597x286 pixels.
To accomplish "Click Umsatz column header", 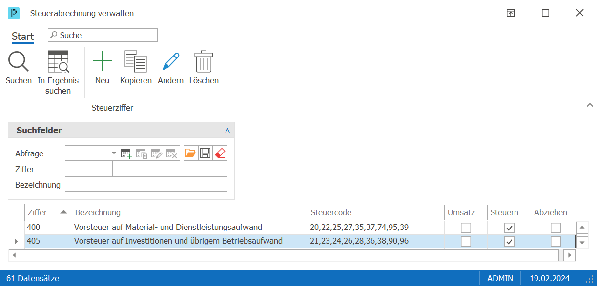I will pyautogui.click(x=466, y=212).
